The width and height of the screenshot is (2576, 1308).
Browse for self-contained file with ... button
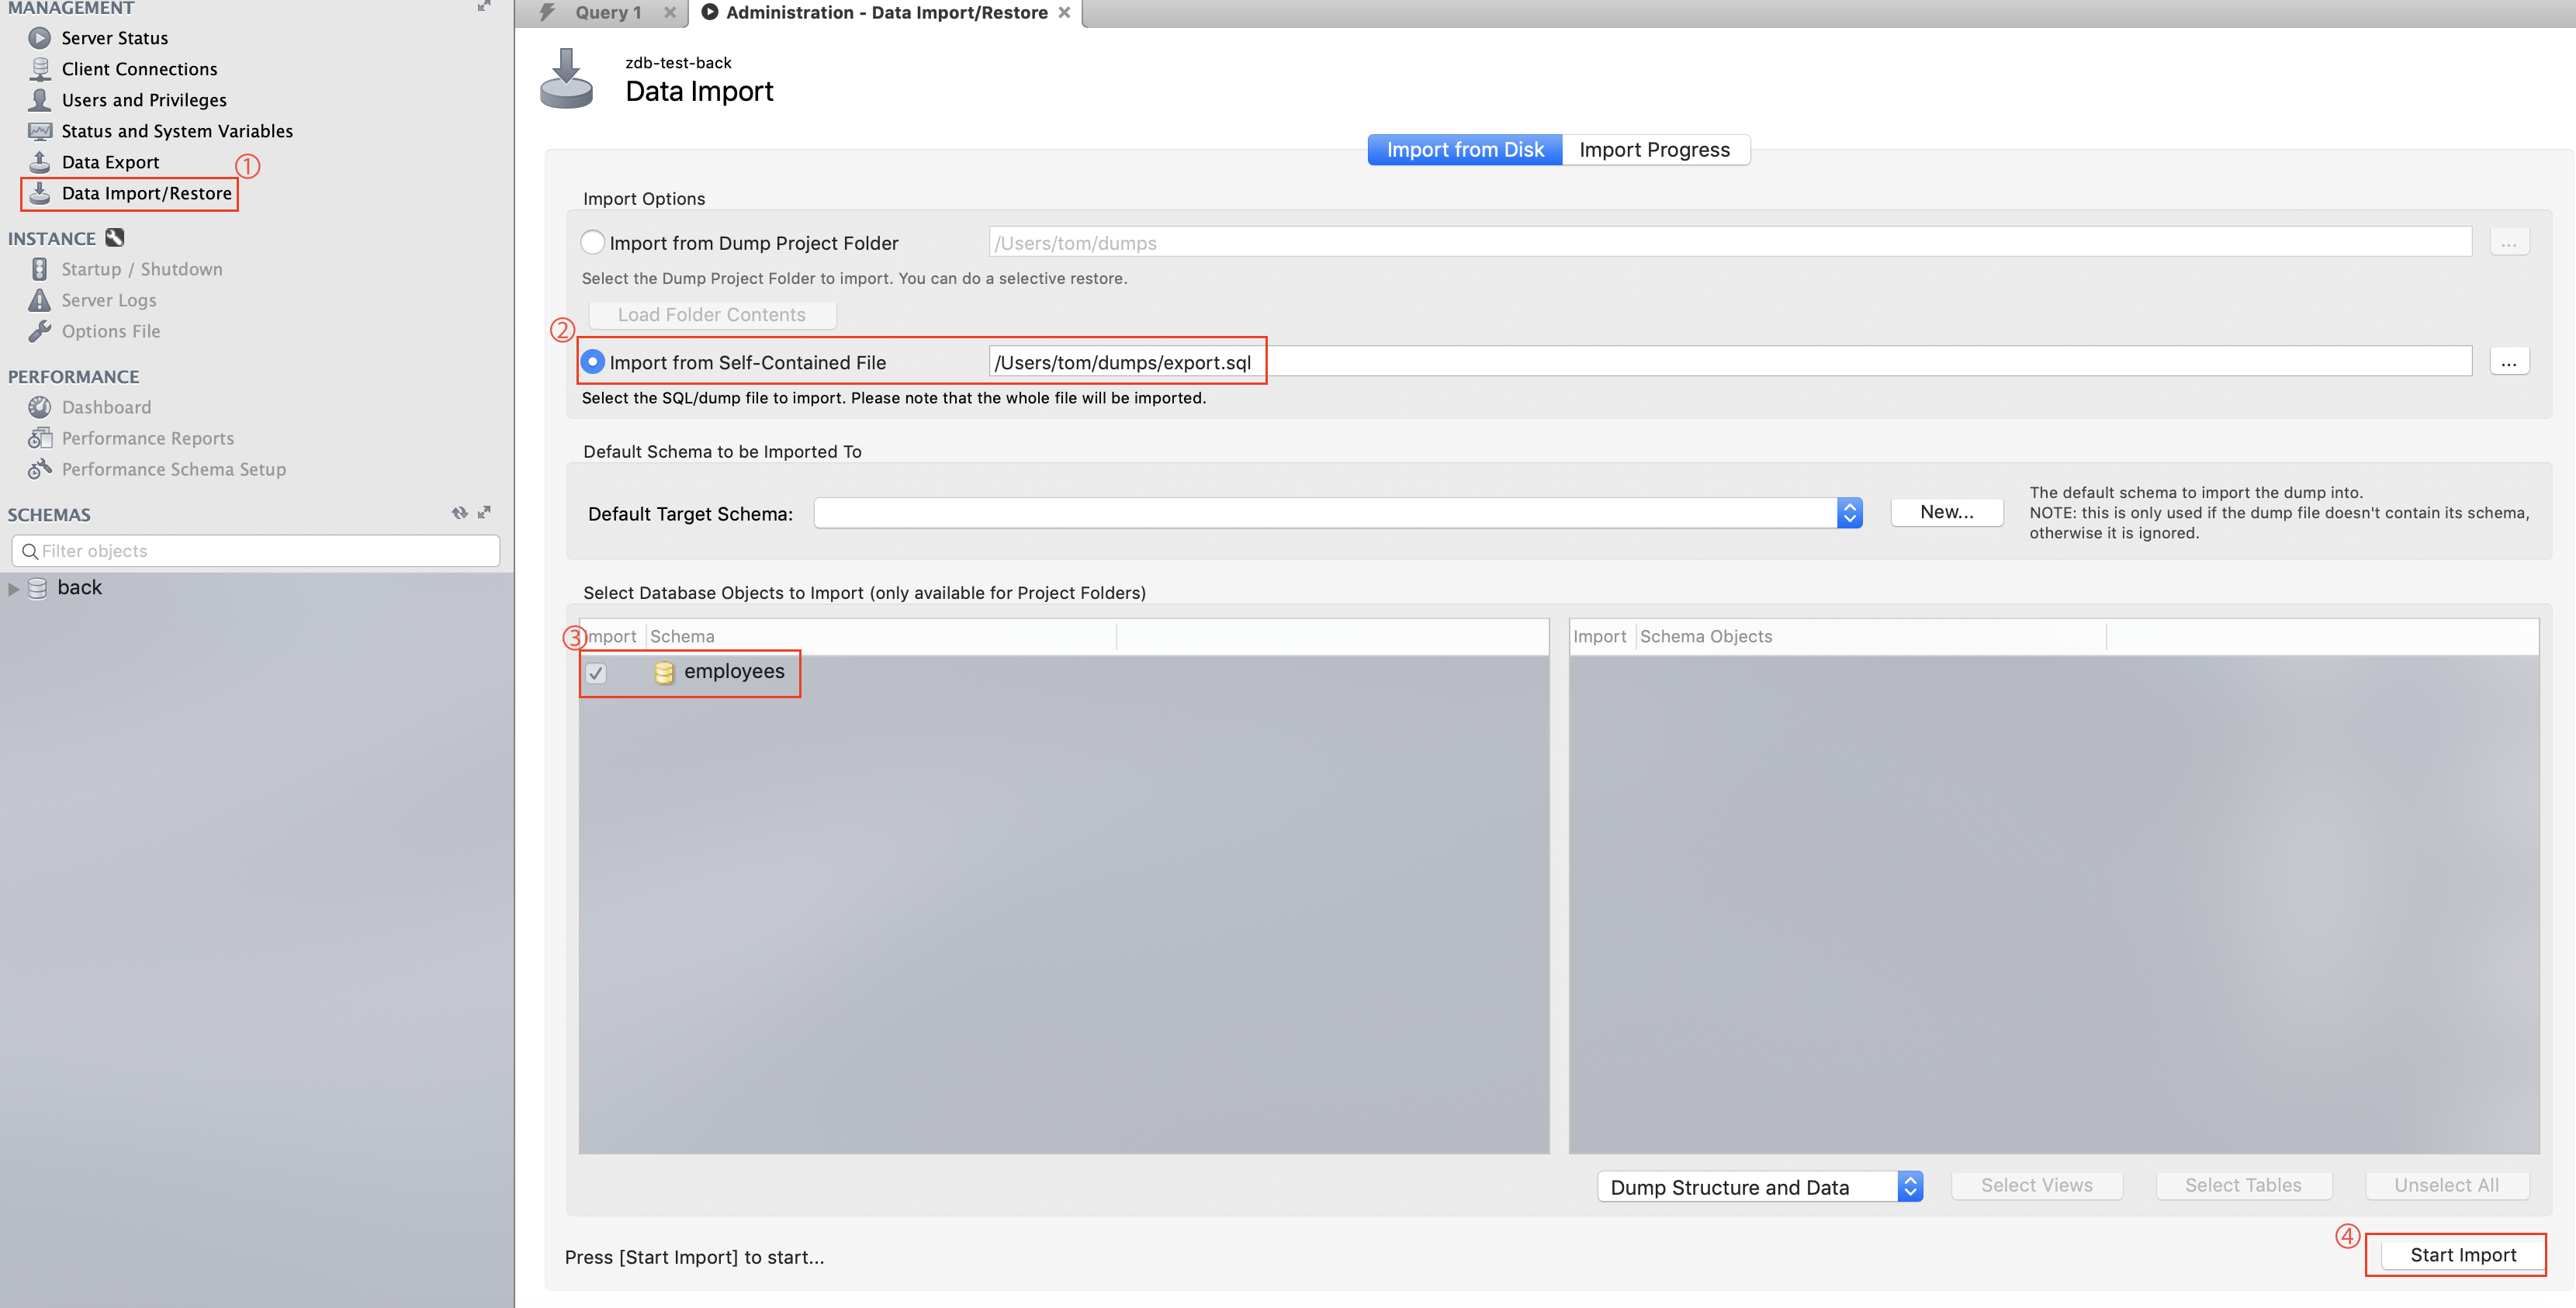click(x=2508, y=362)
